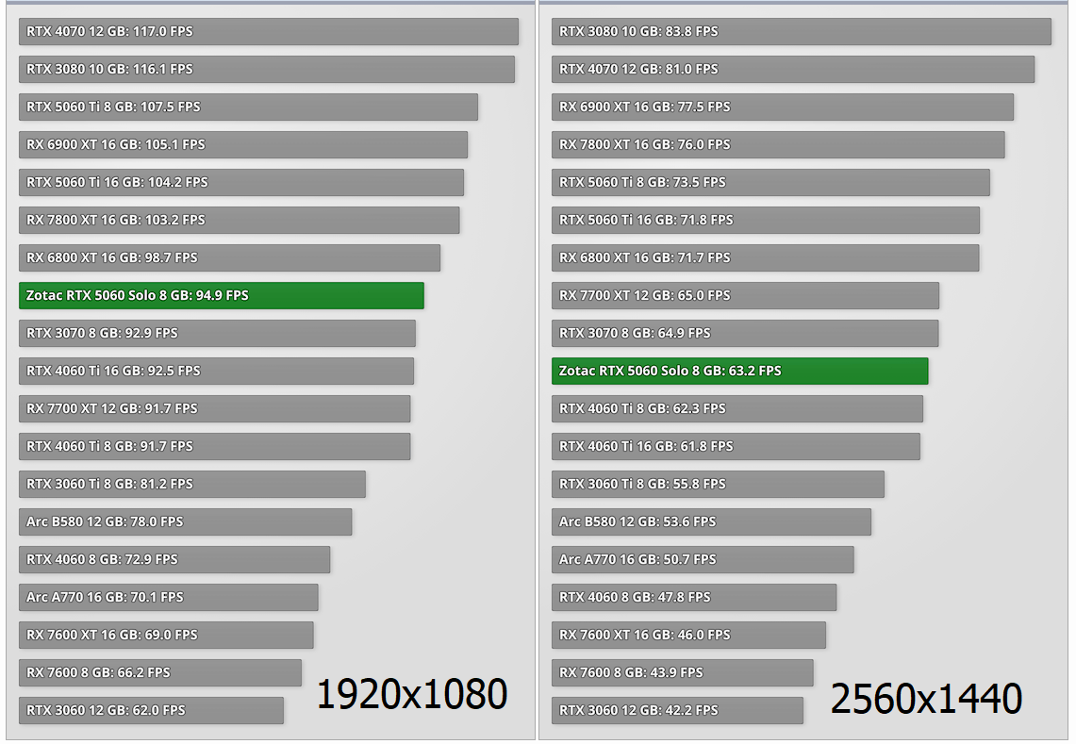Click RX 7800 XT 16 GB 103.2 FPS bar
This screenshot has width=1076, height=744.
pyautogui.click(x=240, y=221)
